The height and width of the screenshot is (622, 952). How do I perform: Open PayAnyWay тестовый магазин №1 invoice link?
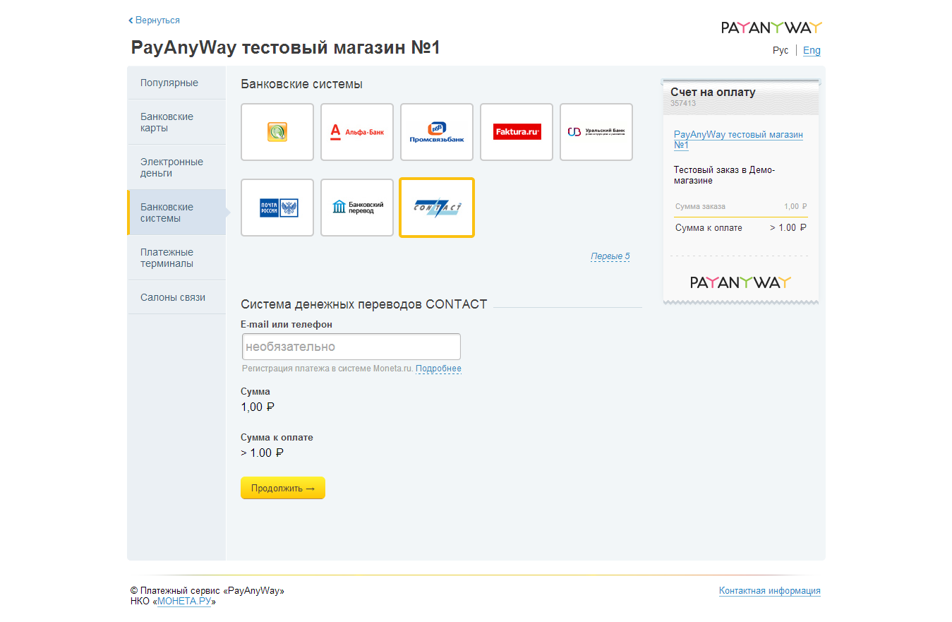(x=738, y=140)
